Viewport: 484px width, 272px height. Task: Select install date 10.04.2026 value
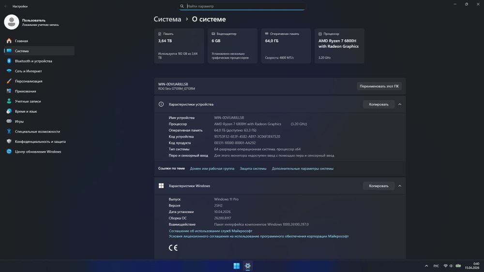(222, 212)
